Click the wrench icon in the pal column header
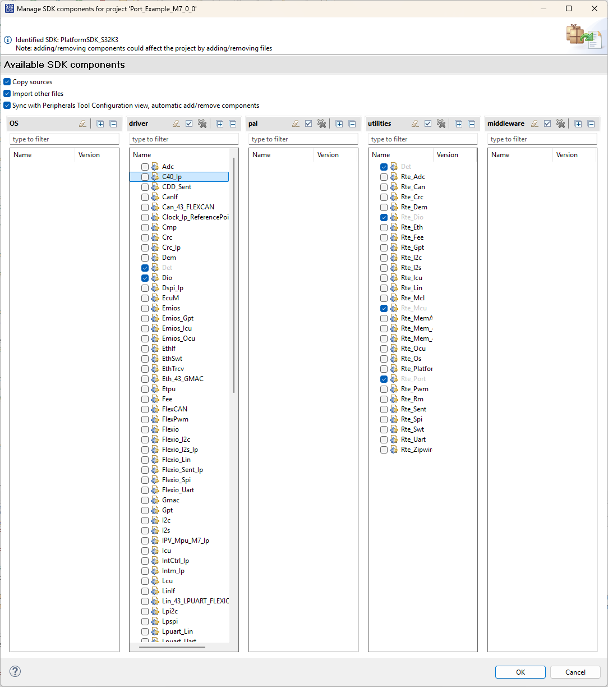Viewport: 608px width, 687px height. click(322, 123)
